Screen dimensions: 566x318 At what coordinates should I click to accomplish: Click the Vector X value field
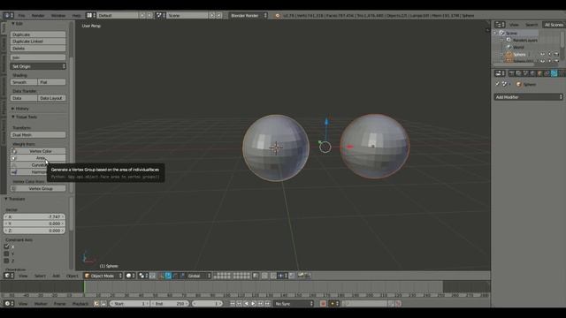[x=34, y=216]
